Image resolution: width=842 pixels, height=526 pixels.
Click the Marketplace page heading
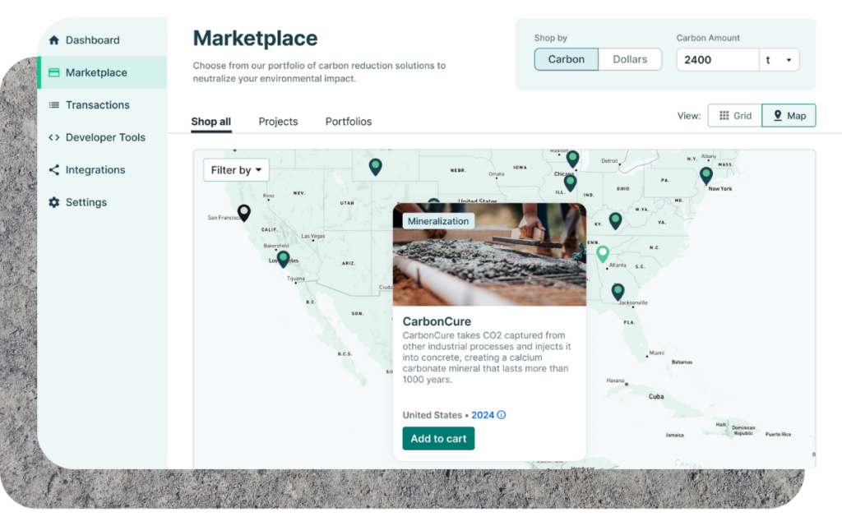(x=255, y=38)
